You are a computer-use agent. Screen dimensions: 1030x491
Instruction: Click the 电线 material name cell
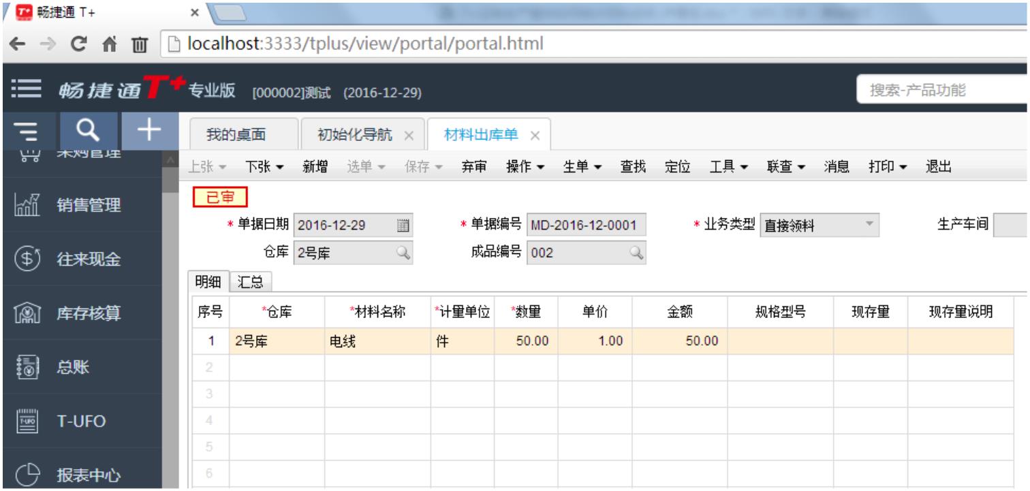tap(377, 341)
